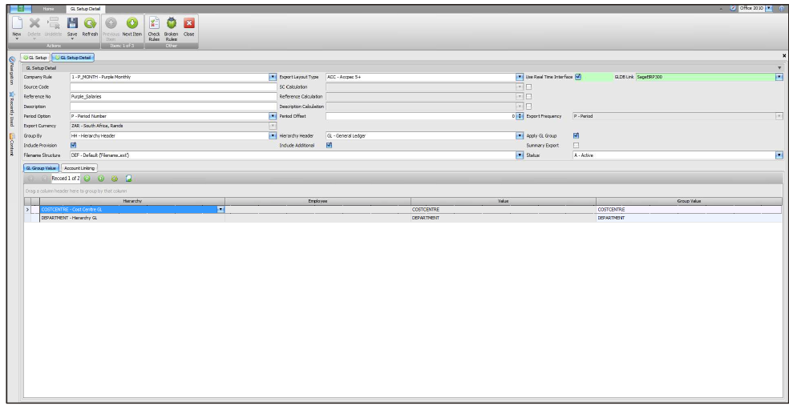Click the grid export document icon
The image size is (789, 406).
[129, 178]
